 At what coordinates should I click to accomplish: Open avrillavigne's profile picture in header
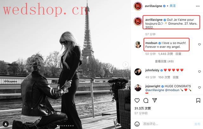(x=138, y=6)
